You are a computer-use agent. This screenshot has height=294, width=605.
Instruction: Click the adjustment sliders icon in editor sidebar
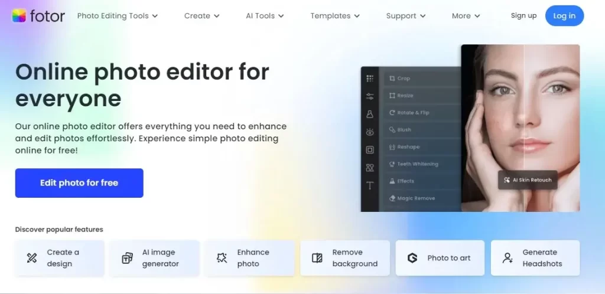[x=370, y=96]
